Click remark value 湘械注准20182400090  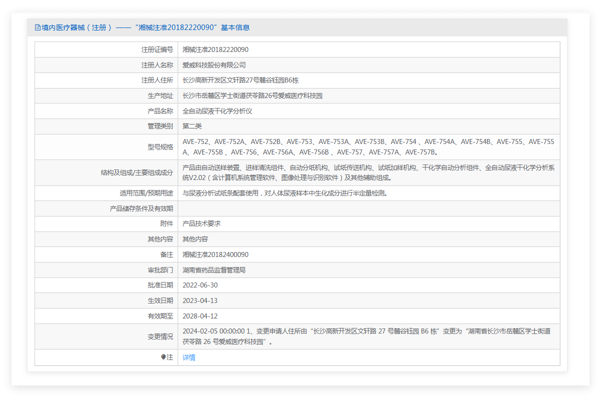pyautogui.click(x=216, y=254)
